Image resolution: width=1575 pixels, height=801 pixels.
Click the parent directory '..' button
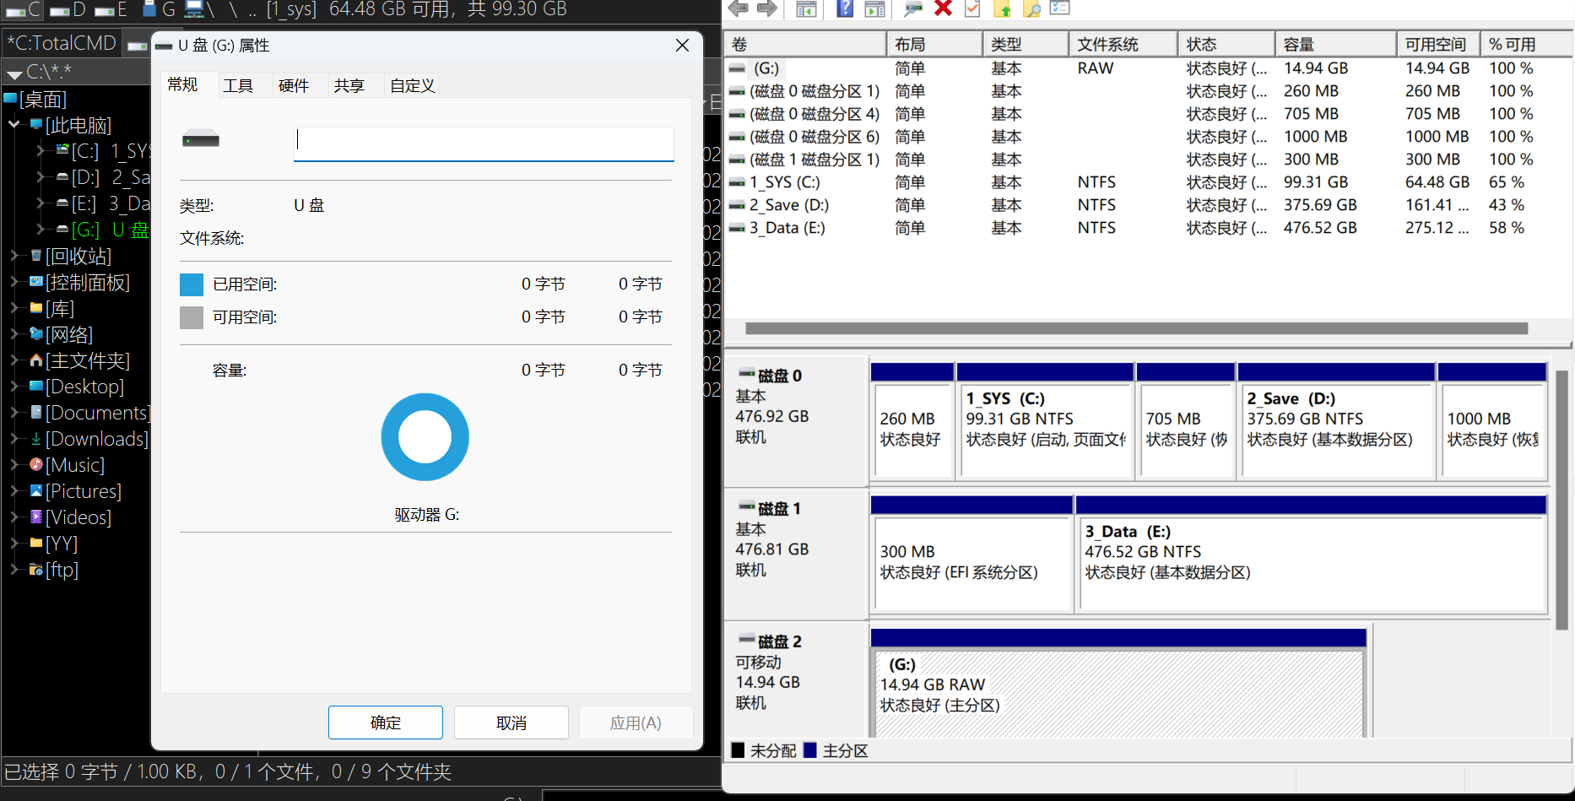[x=252, y=10]
